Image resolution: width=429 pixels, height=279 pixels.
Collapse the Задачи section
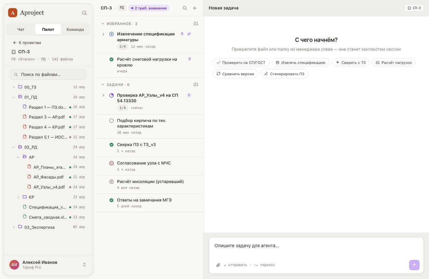[x=103, y=85]
